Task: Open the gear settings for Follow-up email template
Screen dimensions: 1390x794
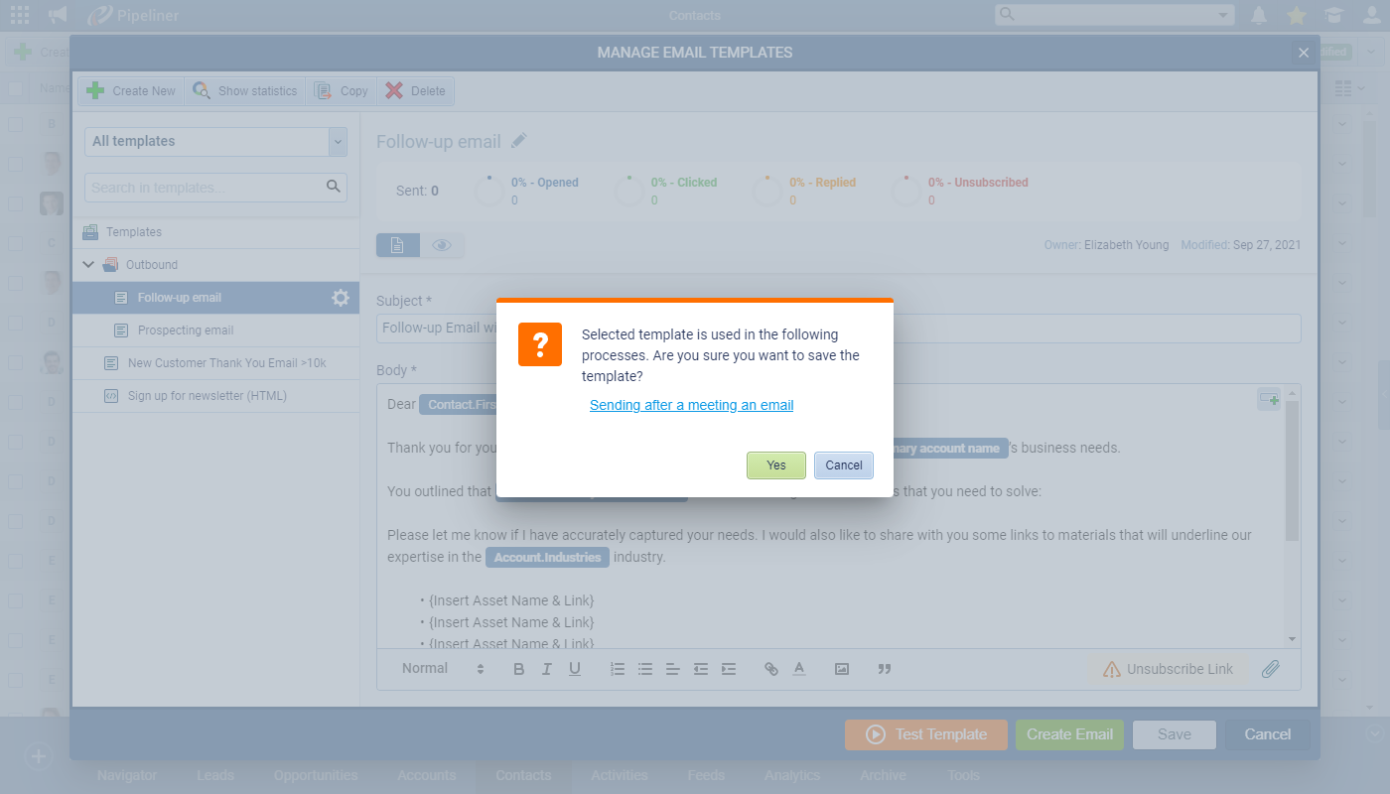Action: click(341, 298)
